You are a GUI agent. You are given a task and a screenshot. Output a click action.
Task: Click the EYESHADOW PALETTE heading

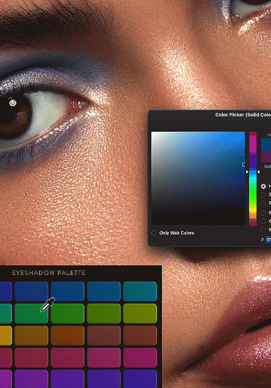pyautogui.click(x=49, y=273)
